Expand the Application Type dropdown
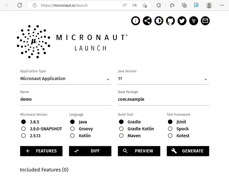The width and height of the screenshot is (229, 177). 66,79
